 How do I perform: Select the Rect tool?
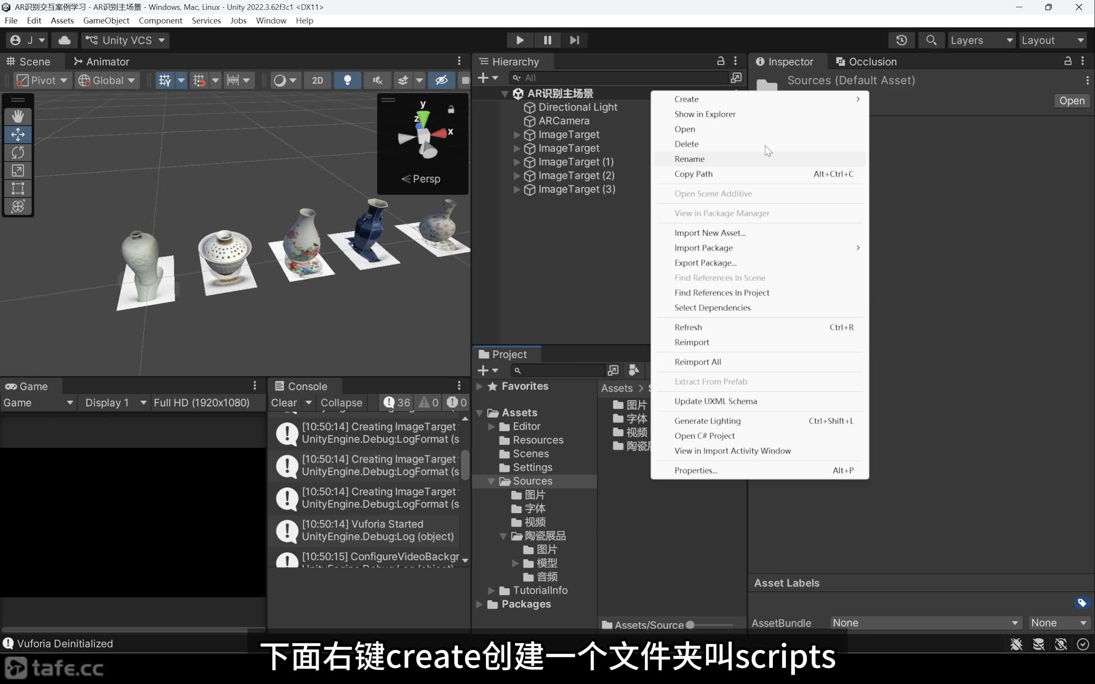pos(18,188)
